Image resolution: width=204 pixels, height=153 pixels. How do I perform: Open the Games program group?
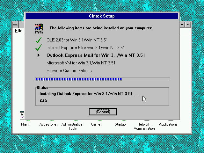click(x=96, y=124)
